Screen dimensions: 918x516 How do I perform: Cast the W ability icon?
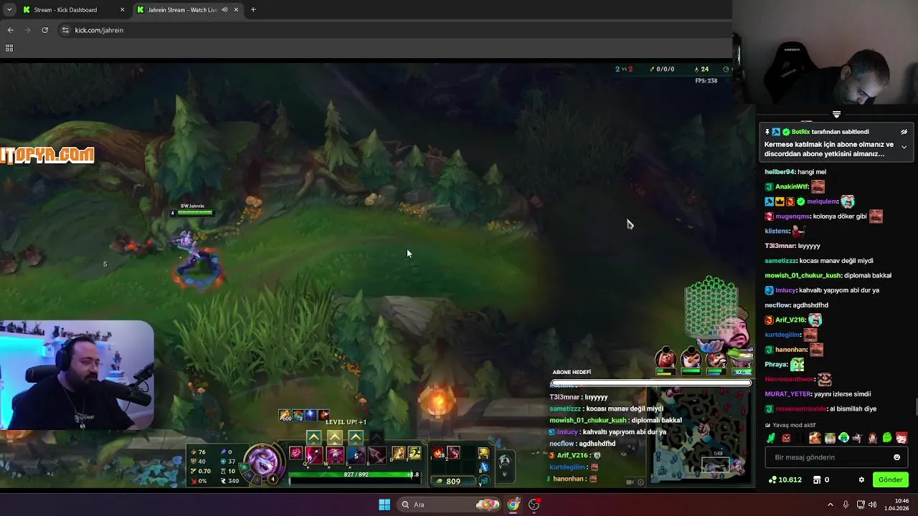[335, 455]
